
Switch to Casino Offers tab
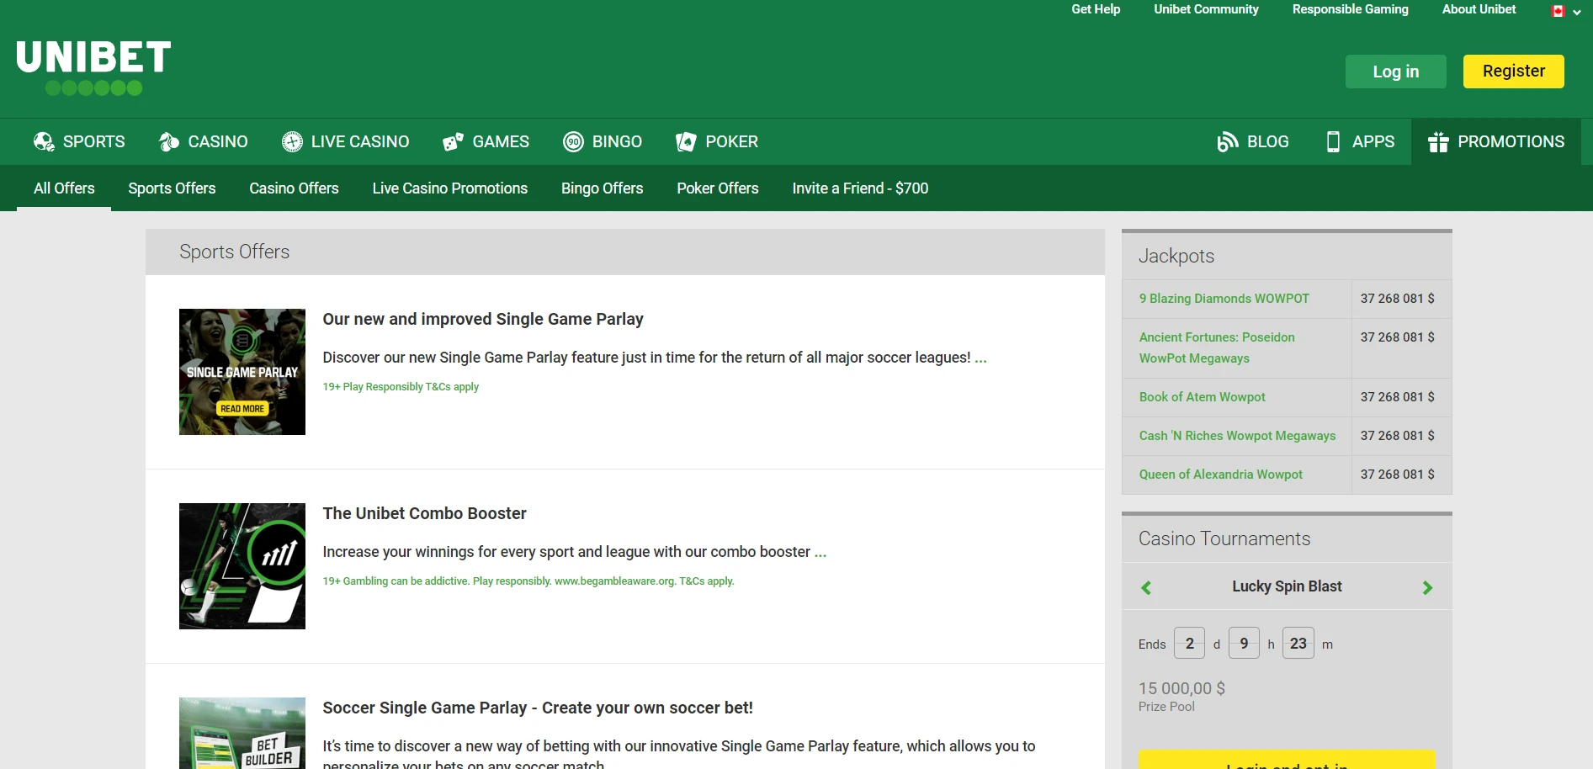click(x=294, y=188)
